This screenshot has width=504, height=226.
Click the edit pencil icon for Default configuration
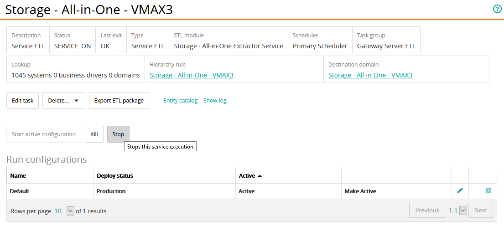(460, 190)
